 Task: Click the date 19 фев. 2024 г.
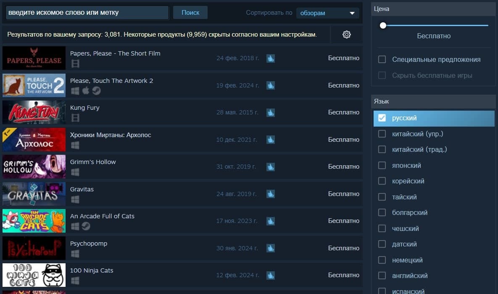(237, 85)
